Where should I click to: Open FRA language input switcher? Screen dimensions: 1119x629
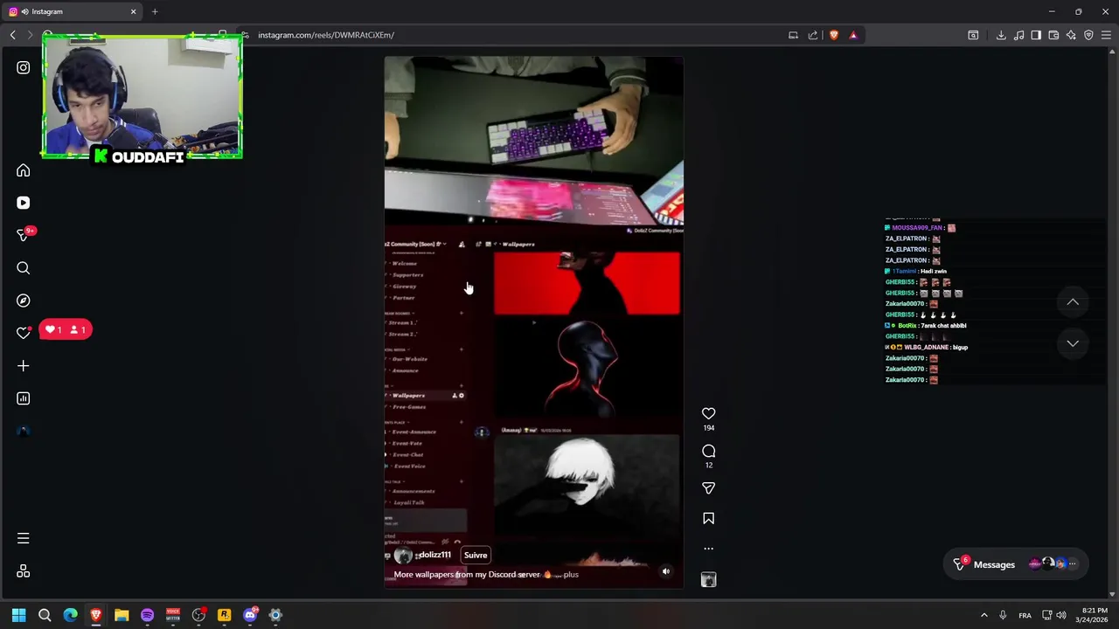coord(1025,615)
